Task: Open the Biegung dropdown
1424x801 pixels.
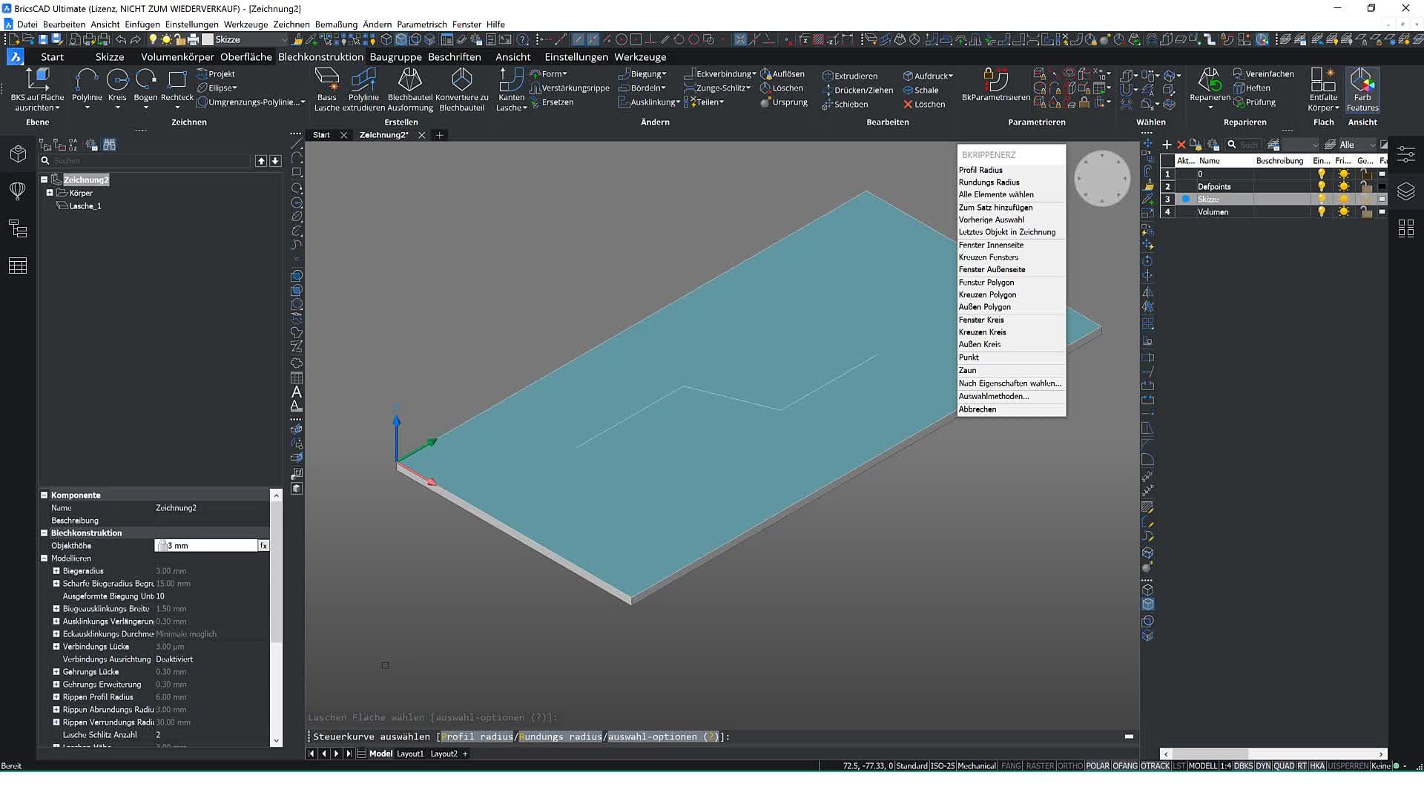Action: (643, 74)
